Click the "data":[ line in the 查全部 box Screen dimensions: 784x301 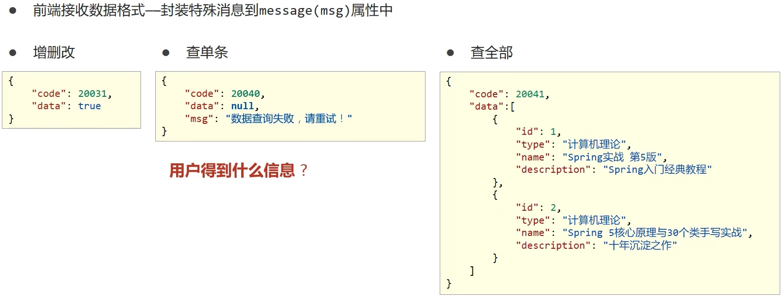(x=492, y=106)
